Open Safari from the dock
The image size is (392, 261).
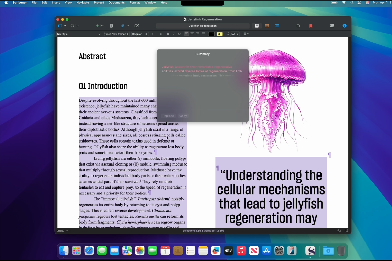click(89, 250)
